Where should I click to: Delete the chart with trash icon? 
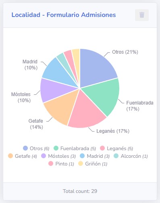142,15
